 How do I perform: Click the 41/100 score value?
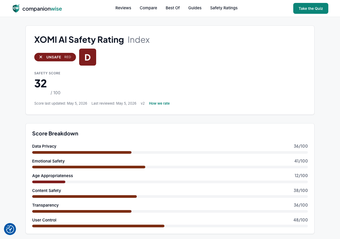tap(301, 161)
